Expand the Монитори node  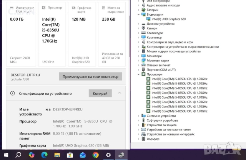coord(138,56)
